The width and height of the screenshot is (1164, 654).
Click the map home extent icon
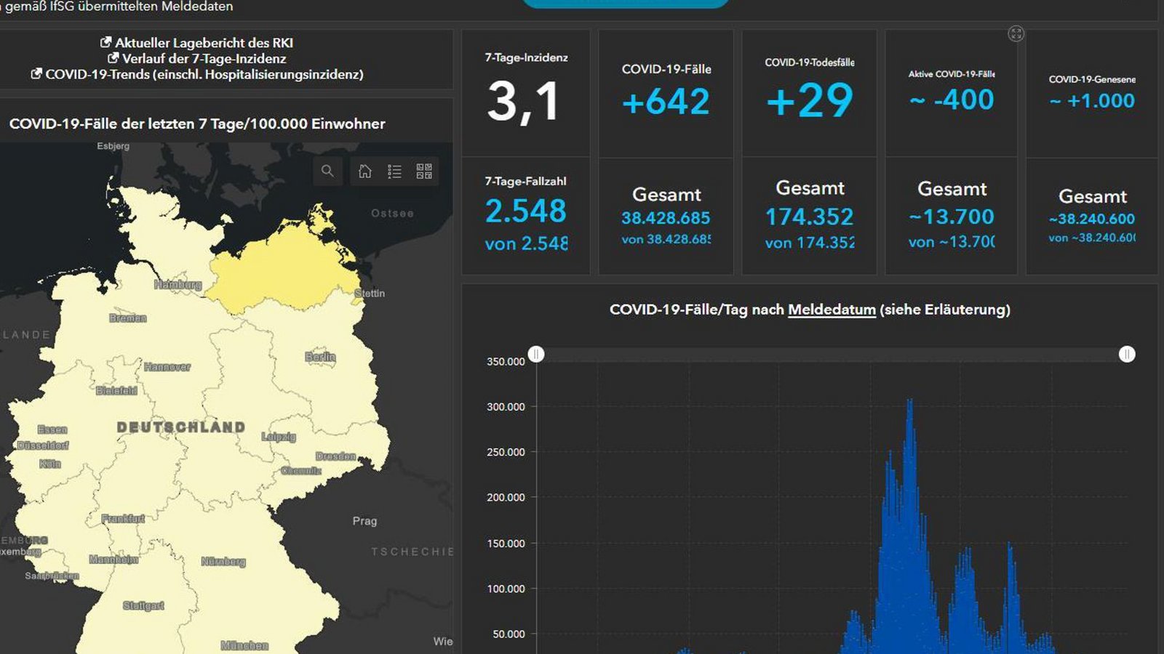pyautogui.click(x=365, y=171)
